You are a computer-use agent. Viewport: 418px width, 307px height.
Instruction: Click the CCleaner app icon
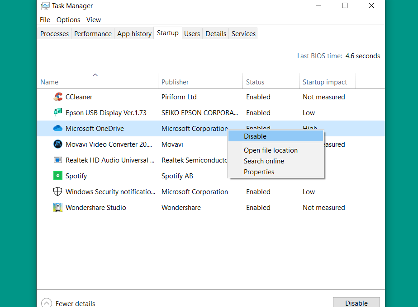coord(58,97)
